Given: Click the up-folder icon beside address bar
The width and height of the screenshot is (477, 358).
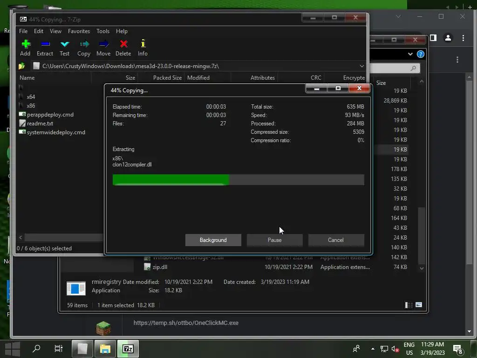Looking at the screenshot, I should (x=21, y=66).
